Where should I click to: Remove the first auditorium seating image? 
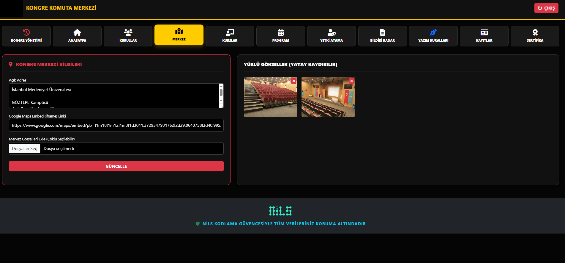(294, 81)
